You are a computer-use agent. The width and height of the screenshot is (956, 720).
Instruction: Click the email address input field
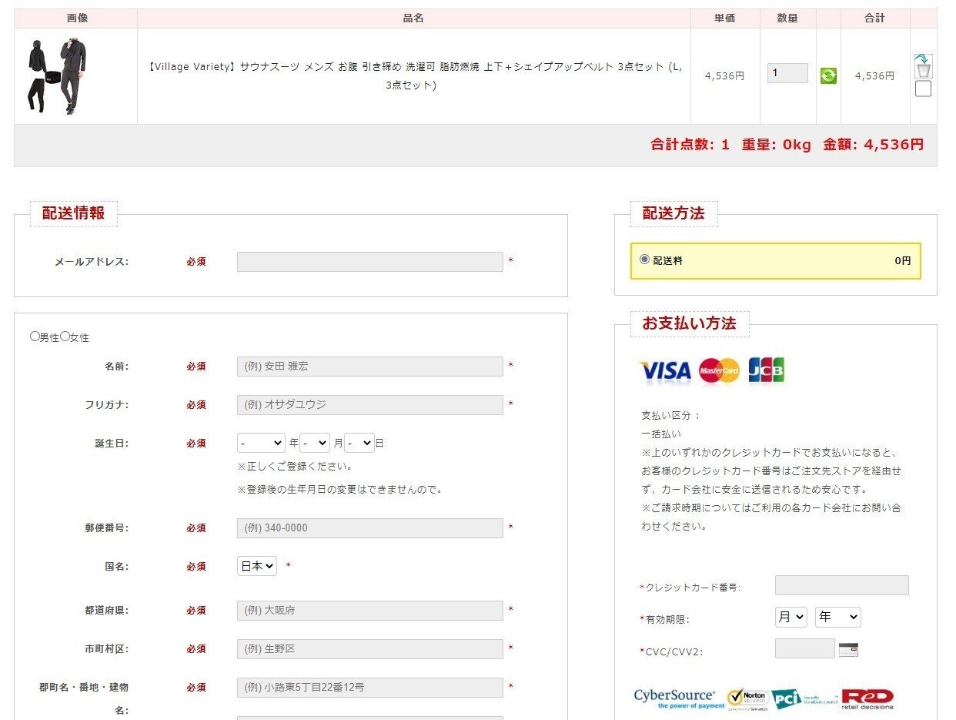click(369, 261)
